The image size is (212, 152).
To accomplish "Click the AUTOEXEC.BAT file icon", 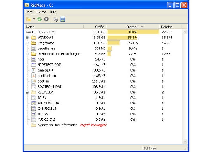I will pos(34,103).
